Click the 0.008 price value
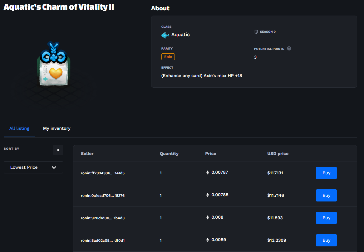This screenshot has height=252, width=364. click(x=217, y=217)
